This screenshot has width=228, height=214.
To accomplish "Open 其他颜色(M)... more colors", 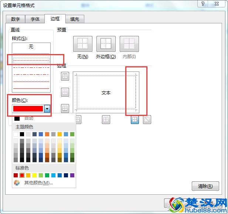I will click(x=38, y=183).
